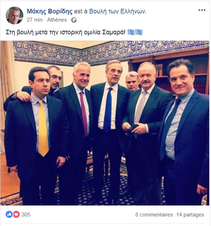Open the post options three-dot menu
211x226 pixels.
pyautogui.click(x=202, y=10)
